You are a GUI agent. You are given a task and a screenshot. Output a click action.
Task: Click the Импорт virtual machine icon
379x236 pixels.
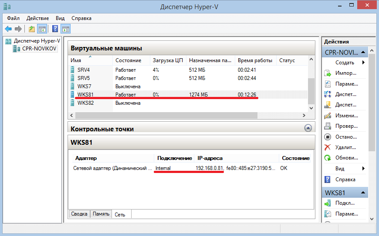pos(328,73)
